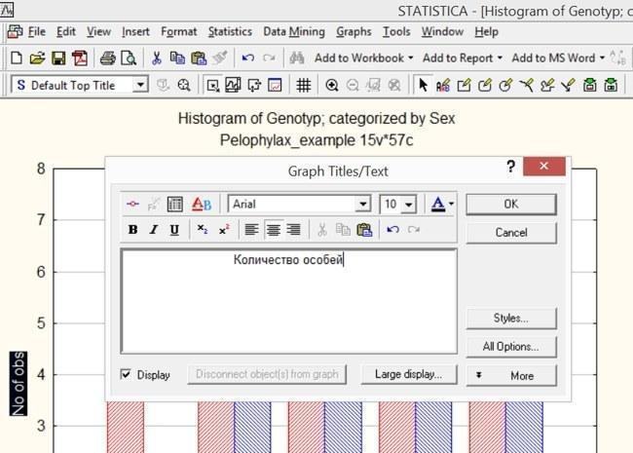This screenshot has height=453, width=633.
Task: Open the font size 10 dropdown
Action: coord(409,205)
